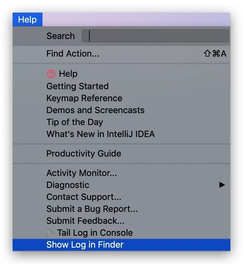243x264 pixels.
Task: Select Submit Feedback
Action: tap(85, 221)
